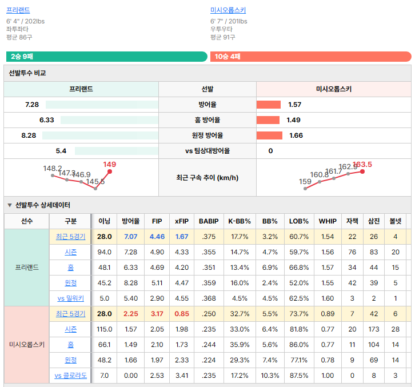Click the BB% column header

pos(270,221)
